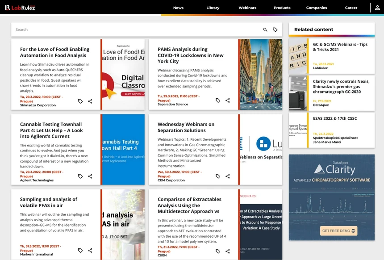Screen dimensions: 384x260
Task: Click the gas chromatograph instrument thumbnail
Action: pyautogui.click(x=298, y=93)
